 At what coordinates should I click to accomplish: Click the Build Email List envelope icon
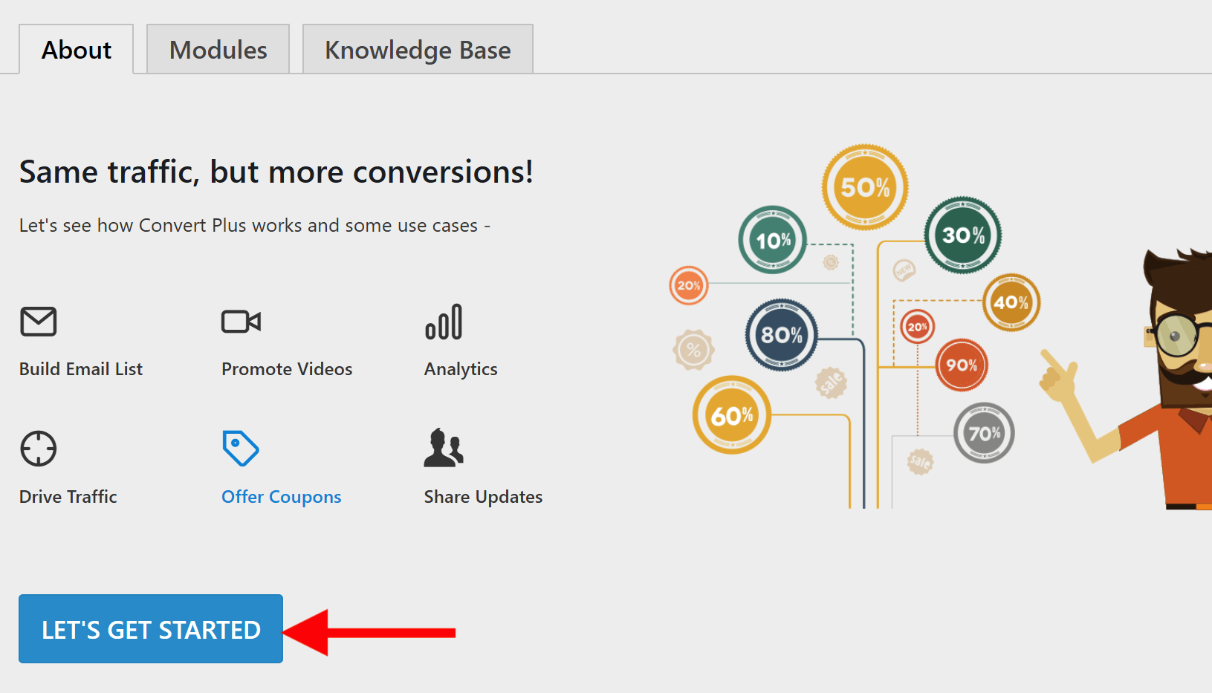38,321
